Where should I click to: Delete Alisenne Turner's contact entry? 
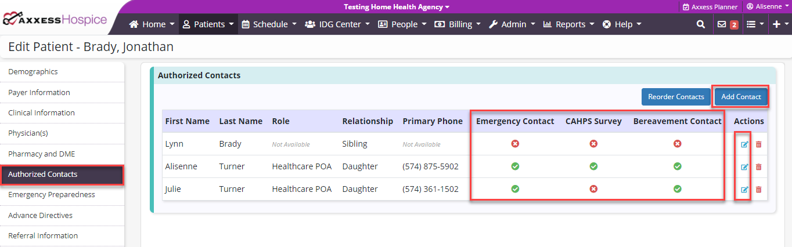(x=758, y=167)
